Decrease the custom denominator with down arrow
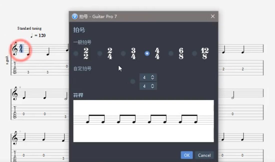275x162 pixels. coord(152,87)
